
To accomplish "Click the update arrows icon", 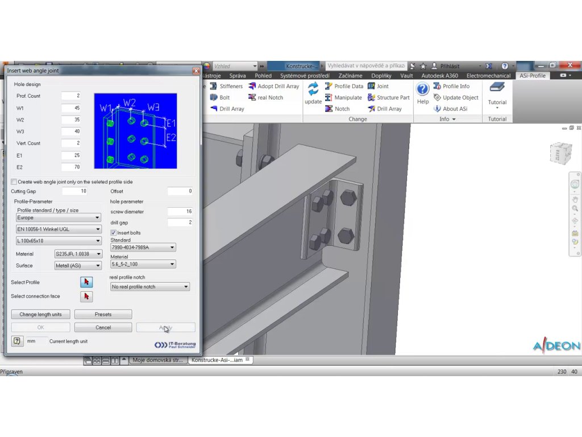I will pos(313,89).
